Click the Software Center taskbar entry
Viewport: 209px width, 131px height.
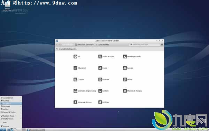click(x=36, y=130)
